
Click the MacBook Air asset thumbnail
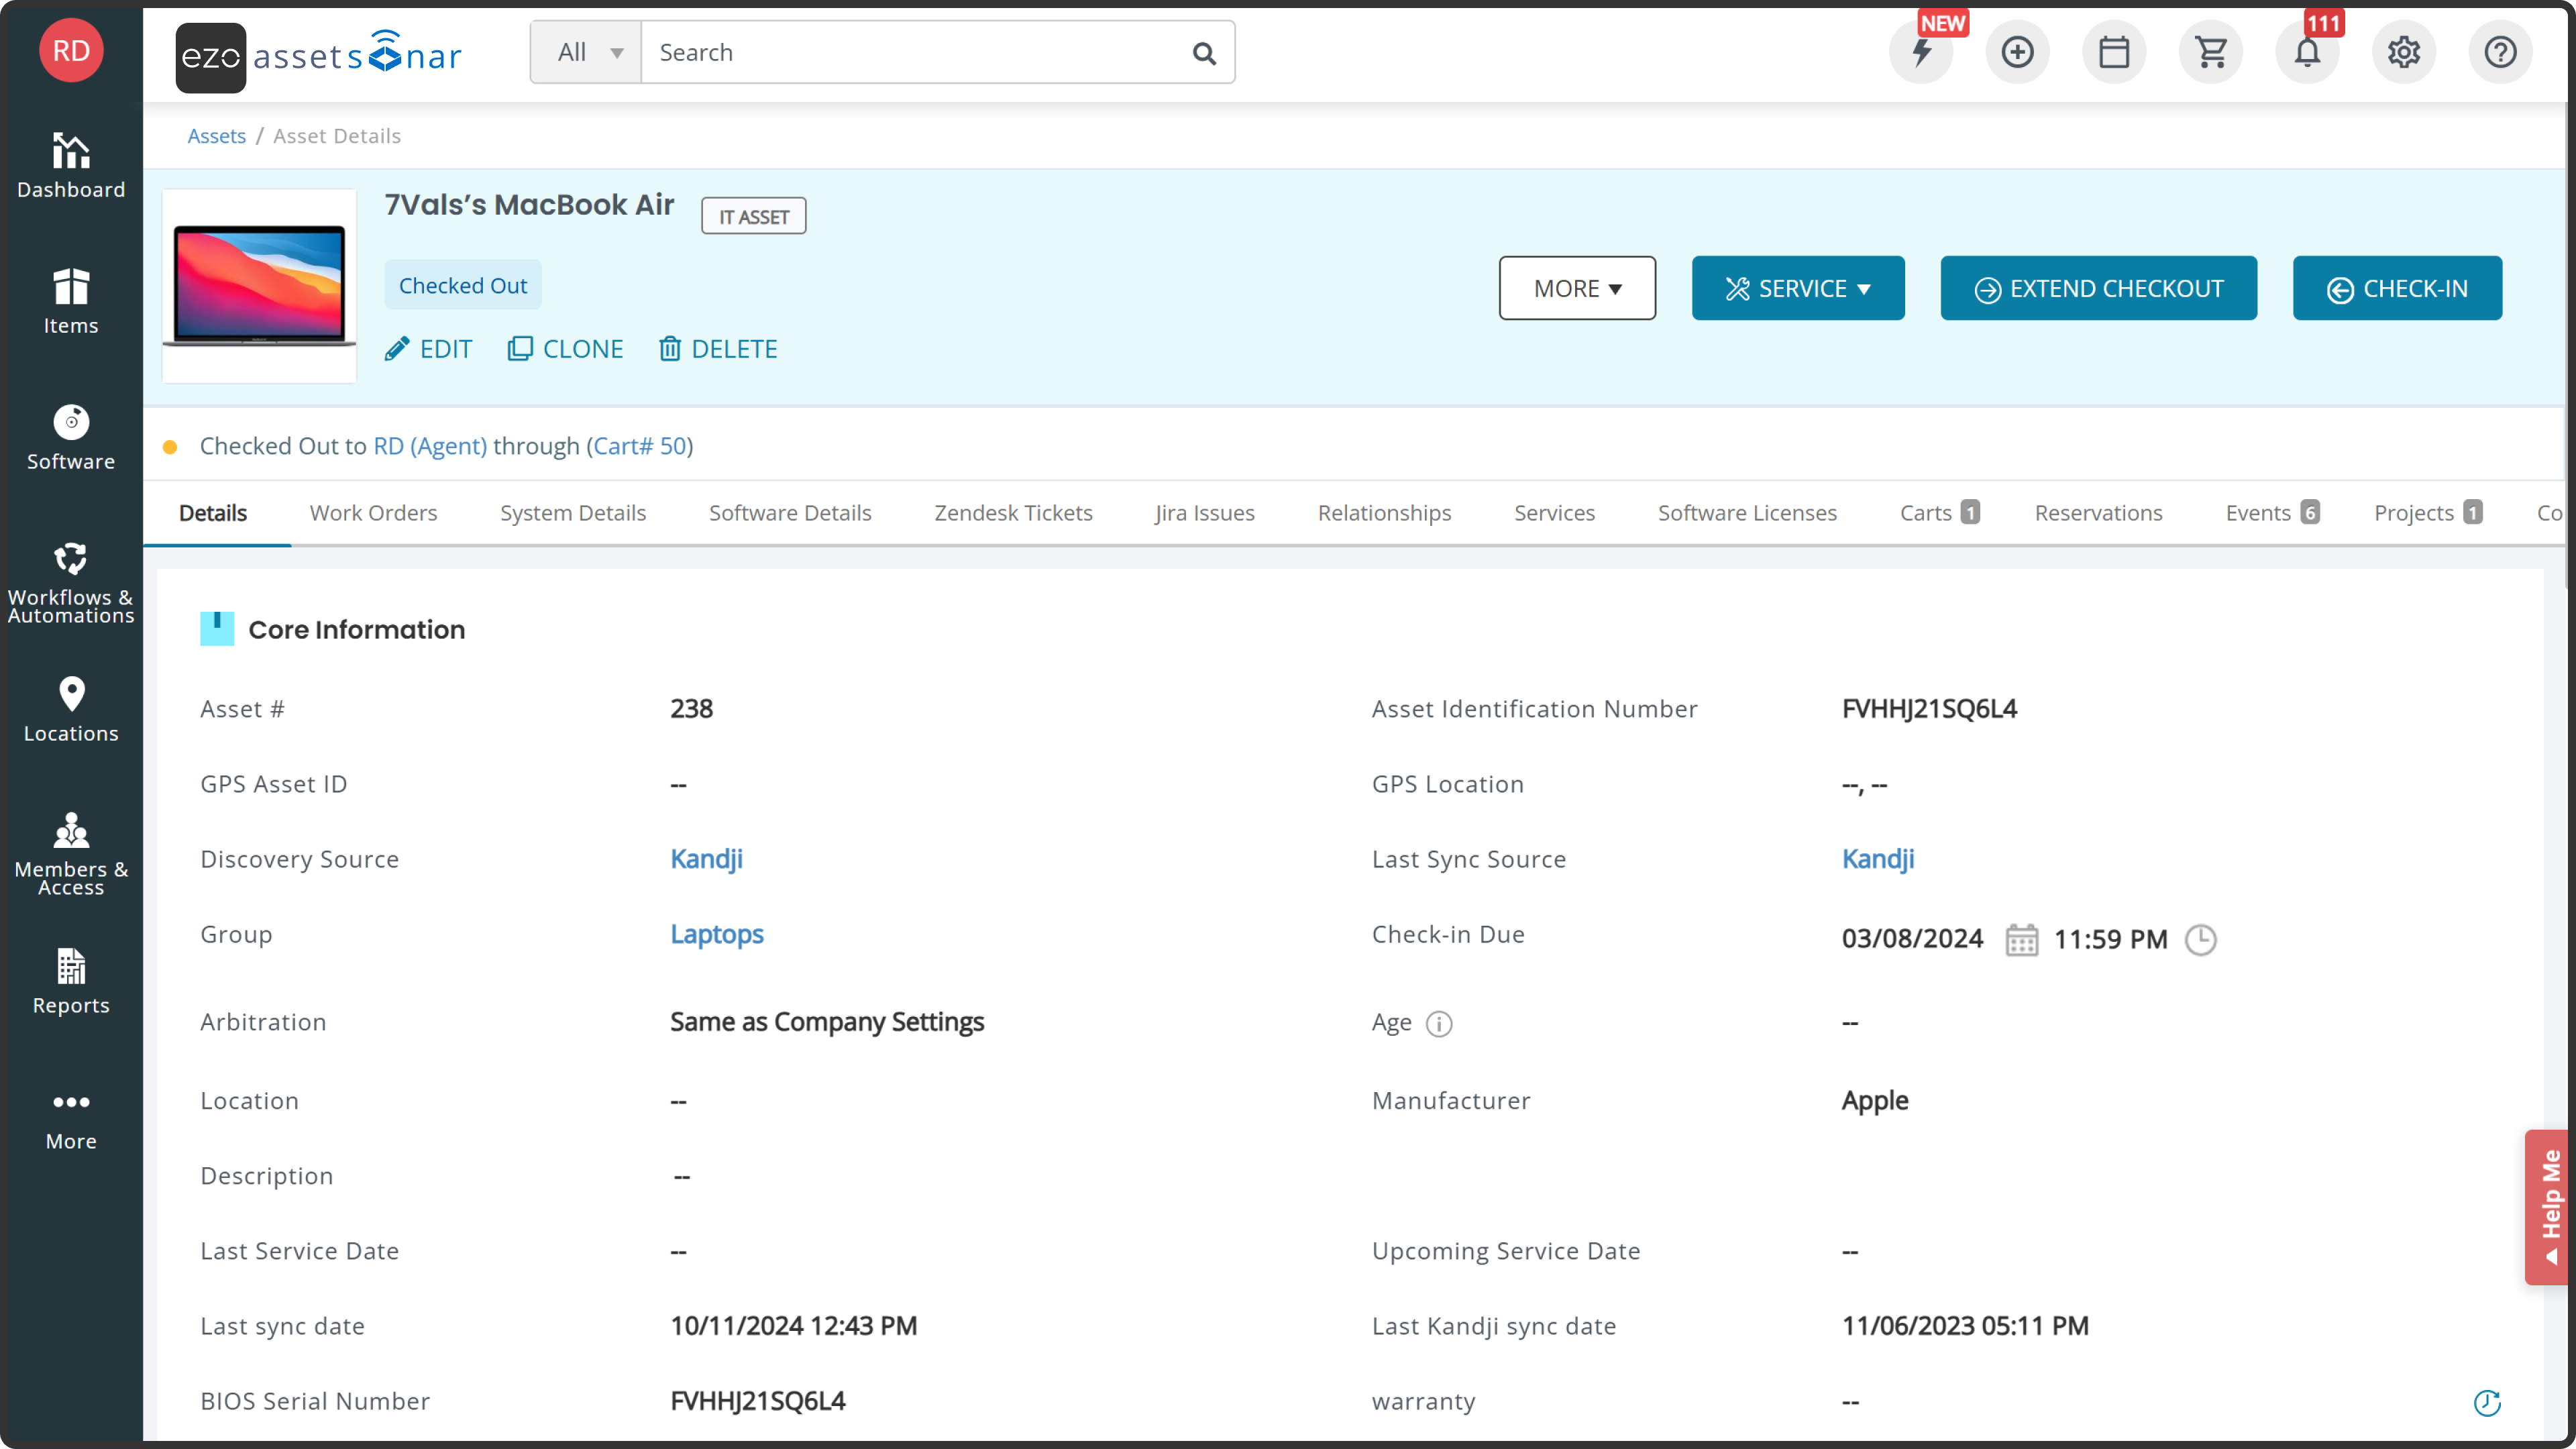click(x=259, y=286)
